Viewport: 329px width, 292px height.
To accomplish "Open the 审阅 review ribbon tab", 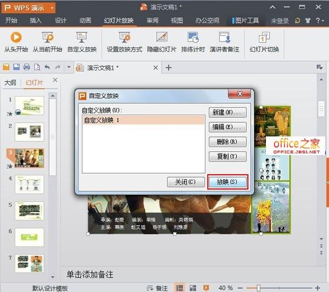I will [152, 21].
